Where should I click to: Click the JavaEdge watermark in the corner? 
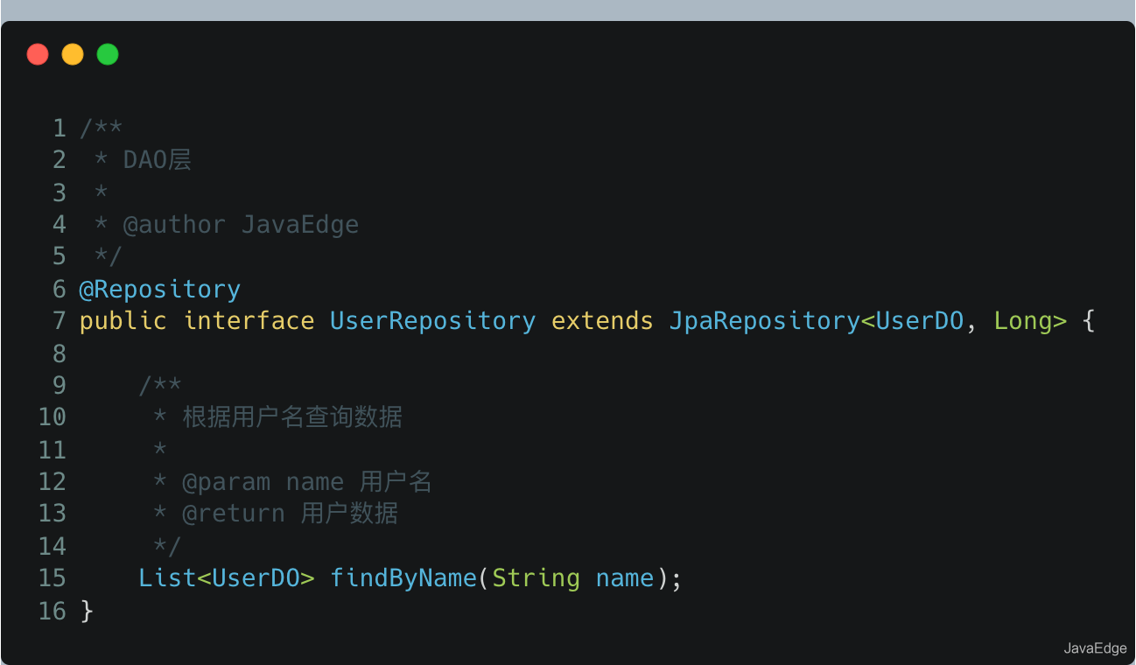coord(1095,648)
